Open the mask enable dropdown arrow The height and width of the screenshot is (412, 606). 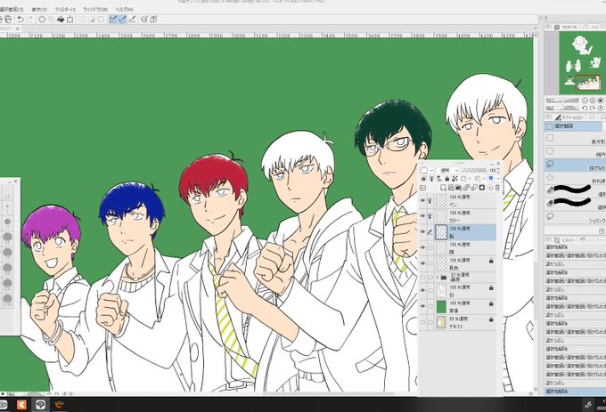pos(470,179)
